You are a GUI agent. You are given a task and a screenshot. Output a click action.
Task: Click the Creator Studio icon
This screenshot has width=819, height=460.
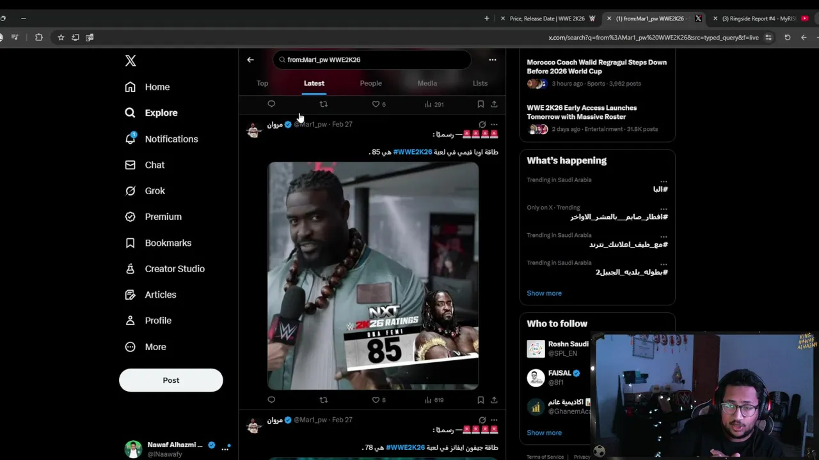[x=131, y=269]
